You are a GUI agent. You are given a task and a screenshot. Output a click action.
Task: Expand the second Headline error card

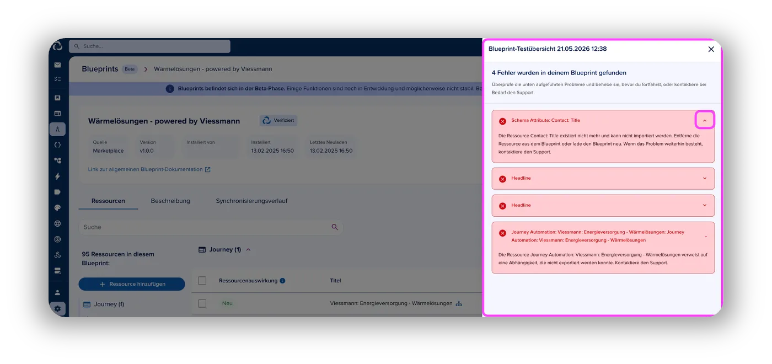coord(705,205)
